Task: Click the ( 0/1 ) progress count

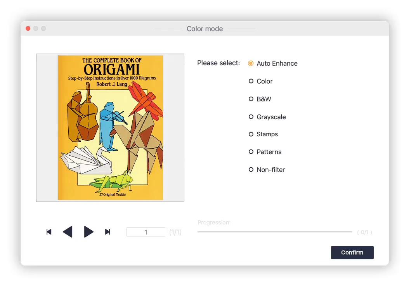Action: pyautogui.click(x=365, y=232)
